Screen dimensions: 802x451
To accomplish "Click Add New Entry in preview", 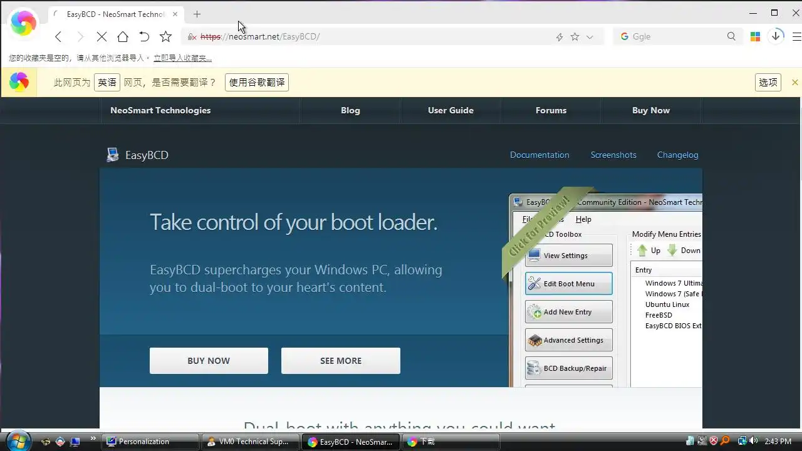I will (x=568, y=312).
